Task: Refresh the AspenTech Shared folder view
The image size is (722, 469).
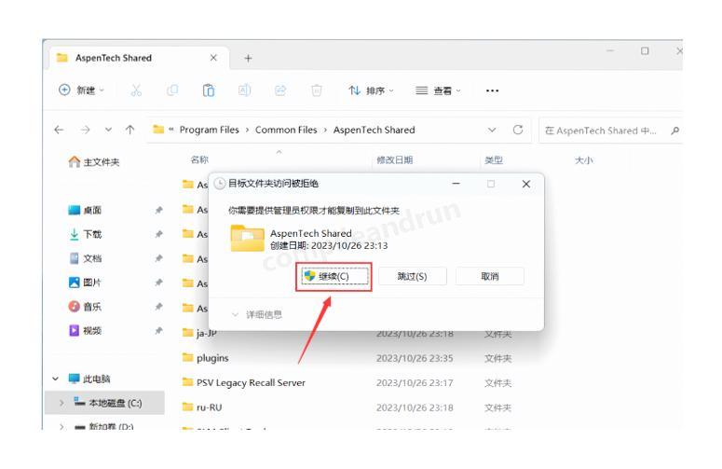Action: [x=518, y=130]
